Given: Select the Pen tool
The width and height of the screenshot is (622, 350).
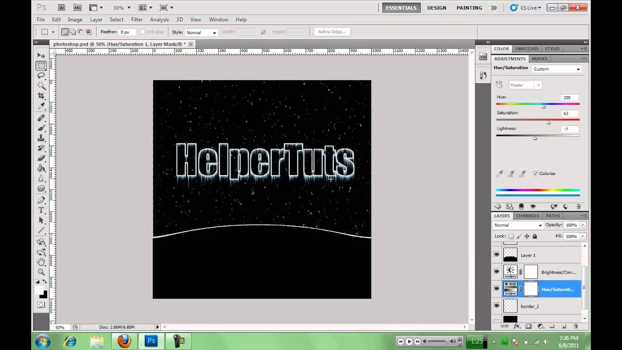Looking at the screenshot, I should point(41,200).
